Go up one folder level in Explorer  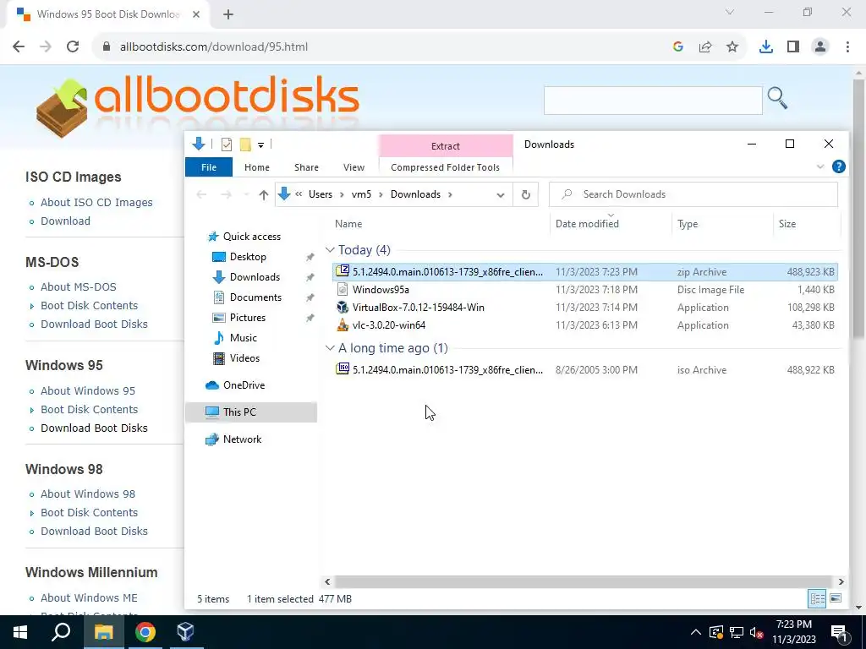coord(264,195)
